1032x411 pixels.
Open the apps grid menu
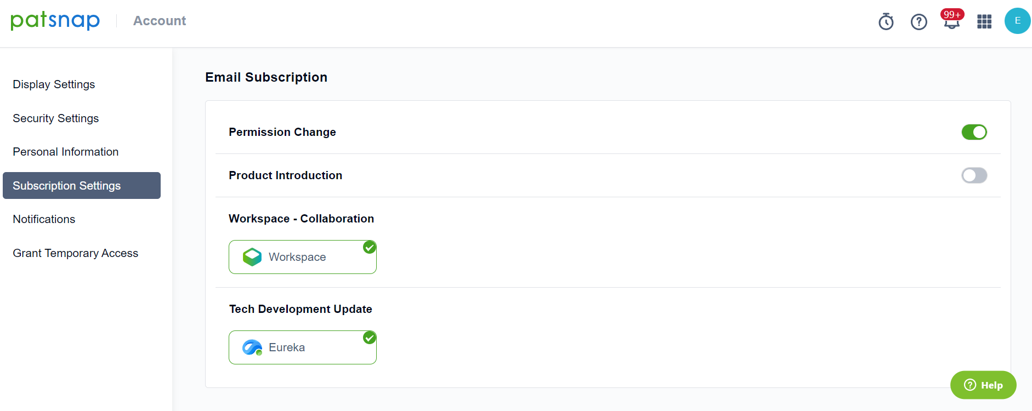pyautogui.click(x=984, y=22)
